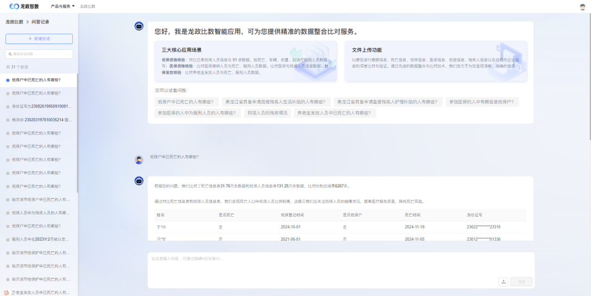Image resolution: width=591 pixels, height=296 pixels.
Task: Click the robot avatar beside the greeting message
Action: point(139,26)
